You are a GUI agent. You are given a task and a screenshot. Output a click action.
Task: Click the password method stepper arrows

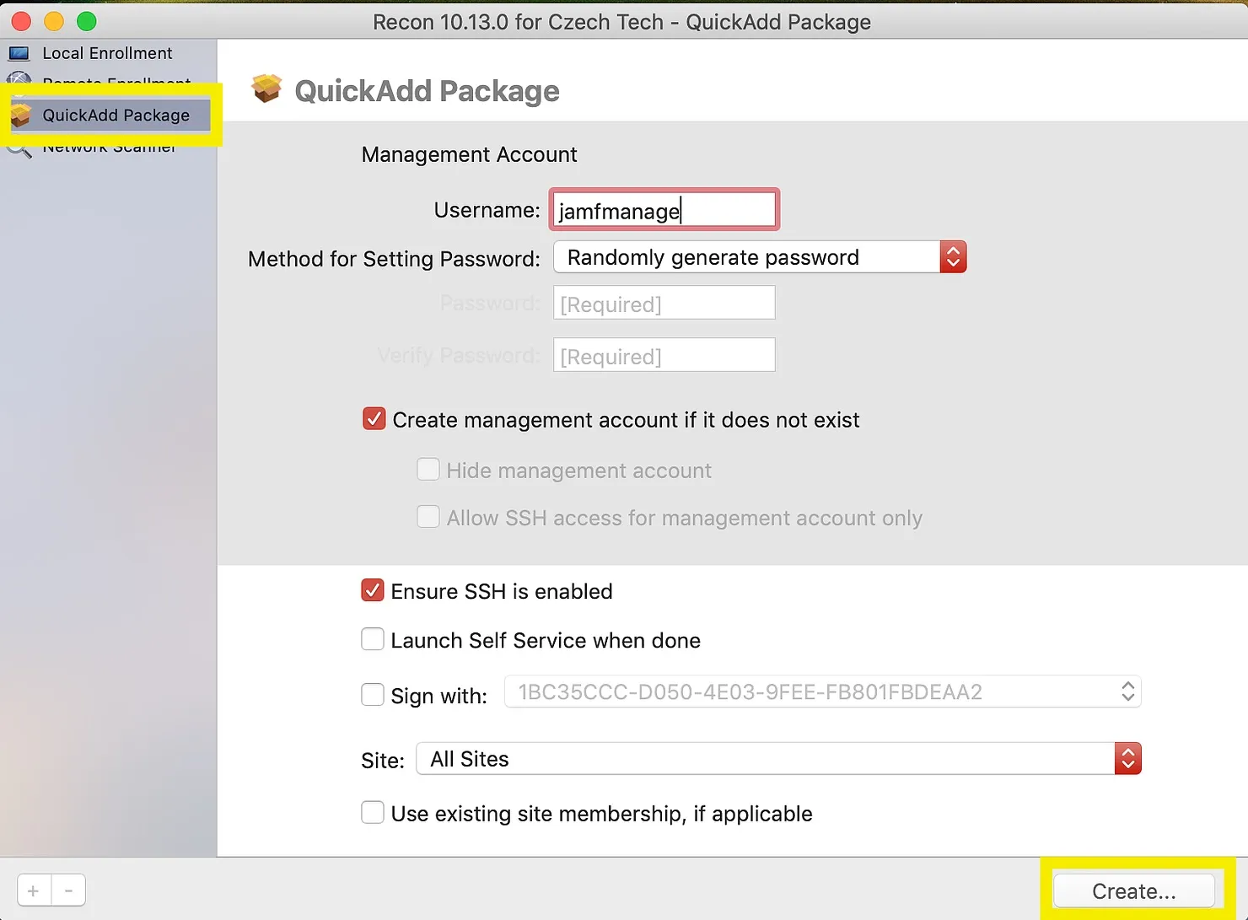tap(953, 256)
